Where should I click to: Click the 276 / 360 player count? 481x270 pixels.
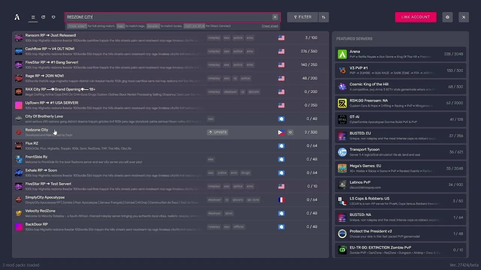(x=309, y=51)
